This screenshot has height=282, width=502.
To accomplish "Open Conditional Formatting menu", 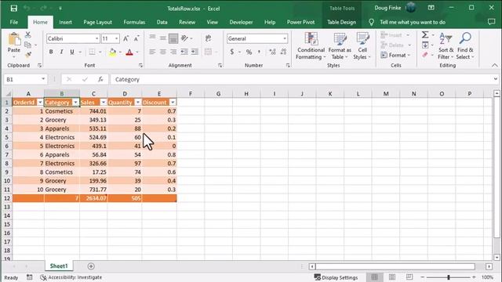I will point(311,46).
